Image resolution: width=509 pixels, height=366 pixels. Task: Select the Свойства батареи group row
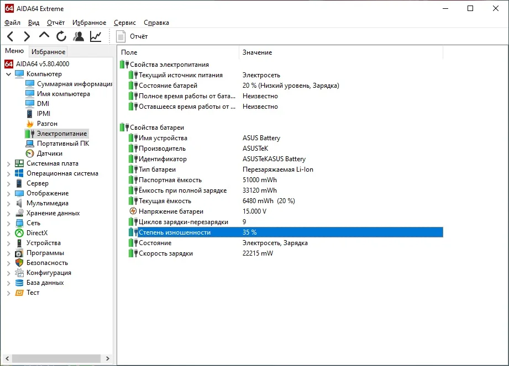tap(281, 128)
